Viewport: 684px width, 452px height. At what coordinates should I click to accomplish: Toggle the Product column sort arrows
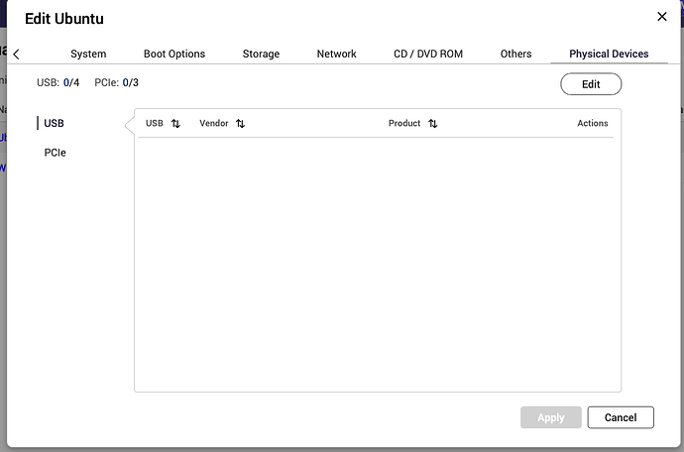click(432, 124)
